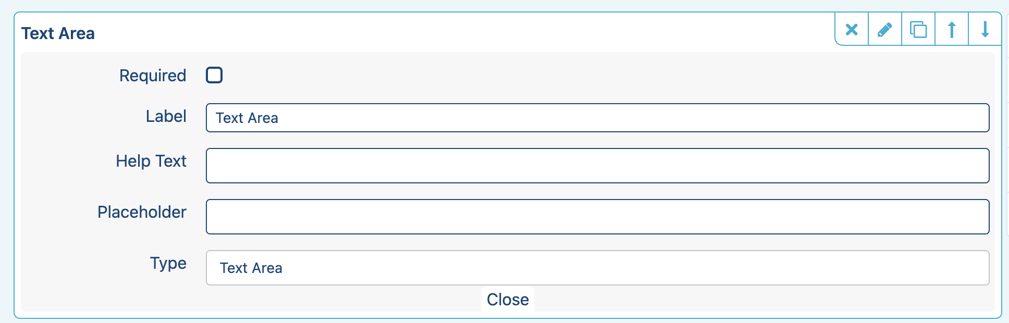The image size is (1009, 323).
Task: Delete the Text Area field using X icon
Action: click(x=851, y=30)
